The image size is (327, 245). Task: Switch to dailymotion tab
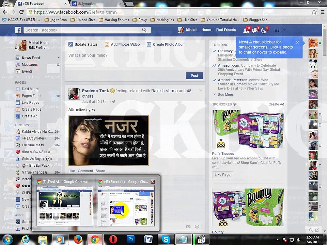coord(96,3)
